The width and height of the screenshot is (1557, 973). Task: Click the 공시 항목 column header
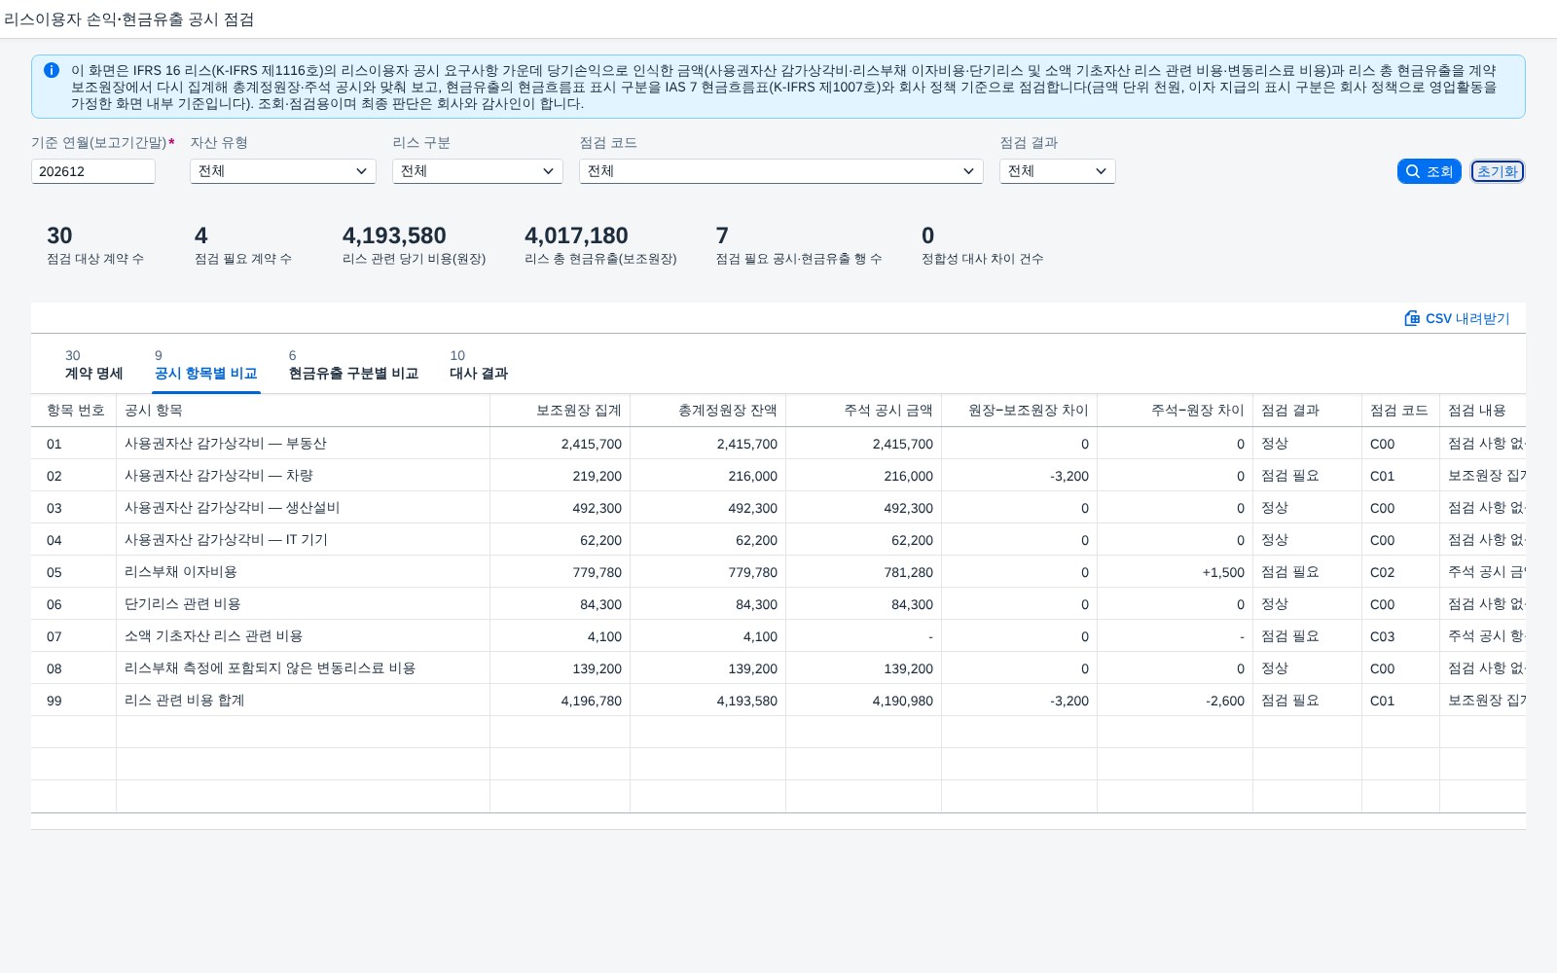click(304, 411)
